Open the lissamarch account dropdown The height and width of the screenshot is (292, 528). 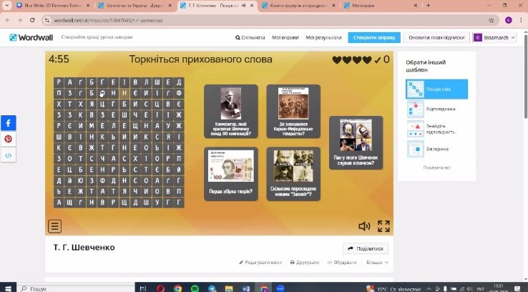(494, 38)
